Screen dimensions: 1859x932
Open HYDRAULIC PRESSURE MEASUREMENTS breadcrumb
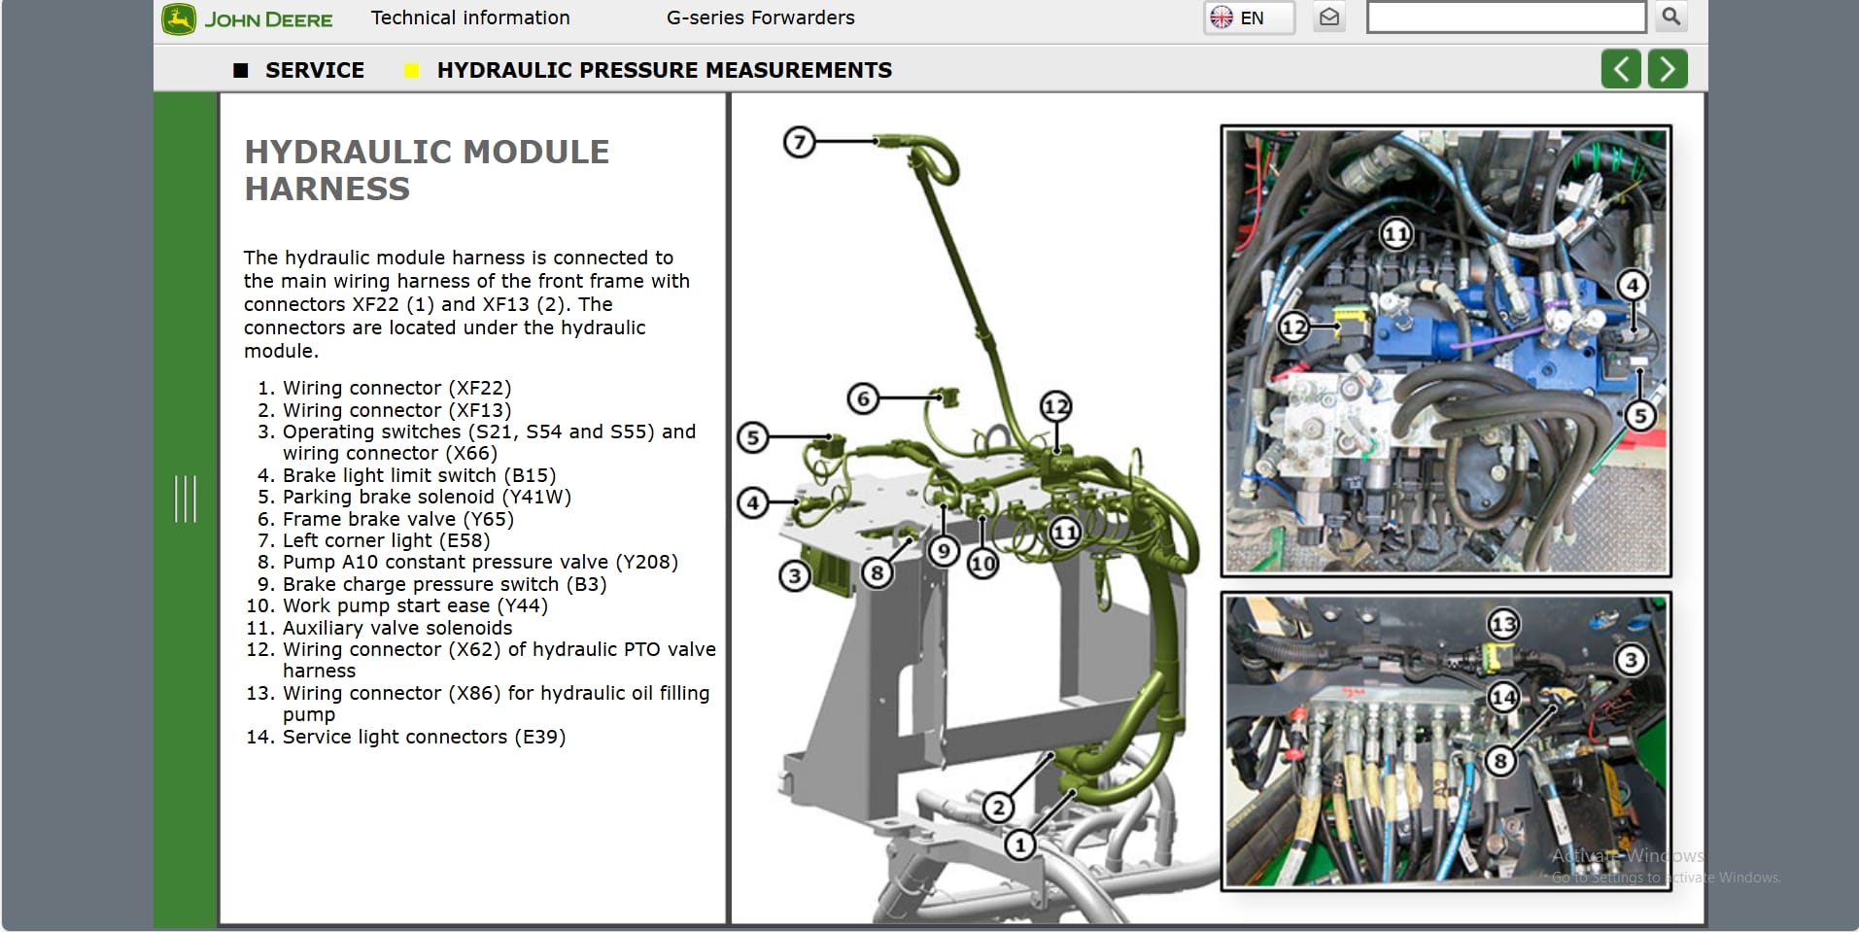coord(665,70)
